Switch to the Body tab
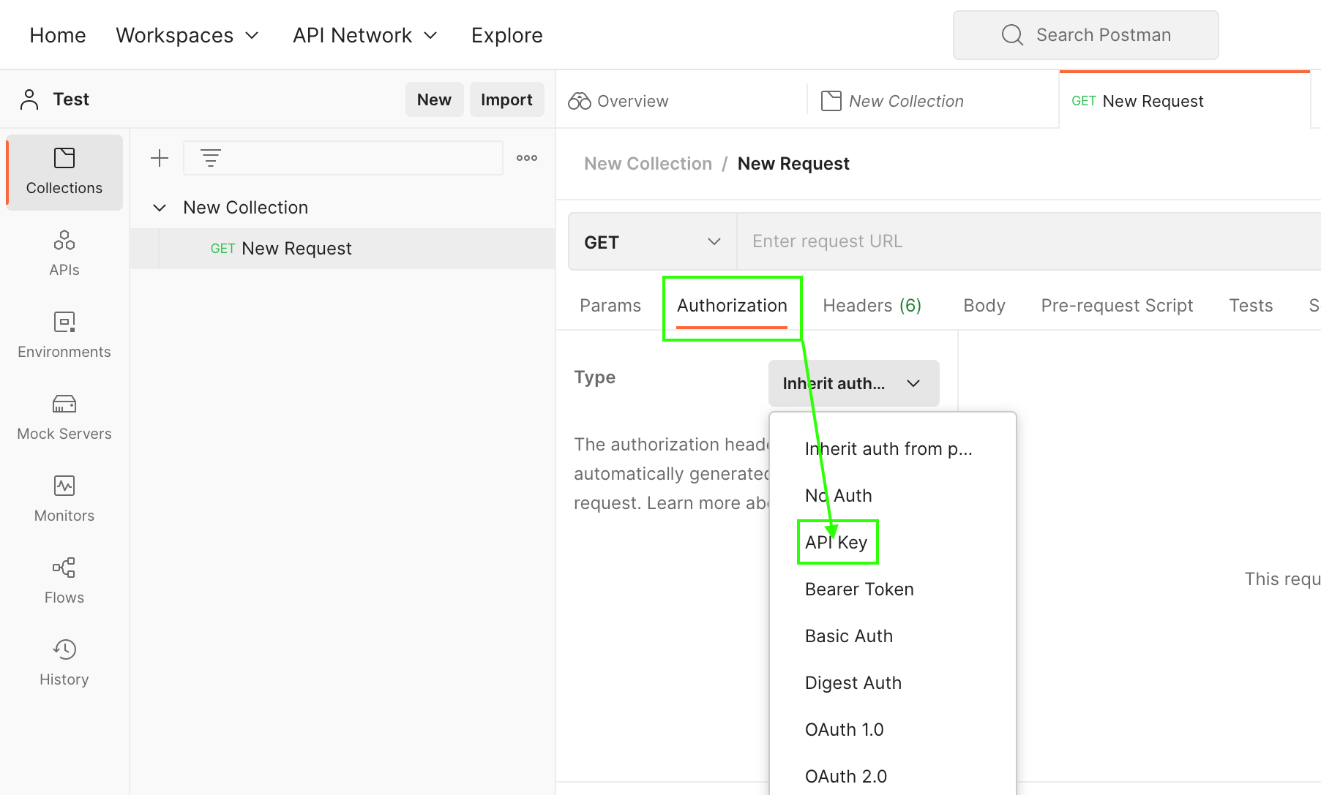This screenshot has height=795, width=1321. click(x=984, y=306)
